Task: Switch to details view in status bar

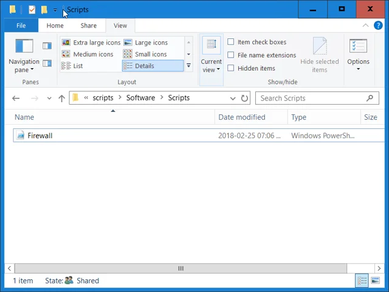Action: point(362,281)
